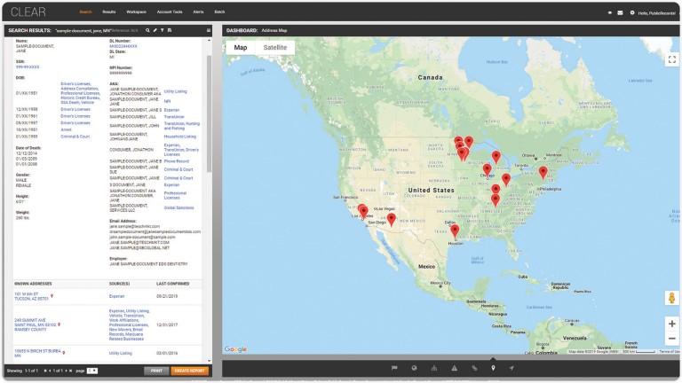Viewport: 682px width, 383px height.
Task: Open the page number dropdown
Action: click(92, 371)
